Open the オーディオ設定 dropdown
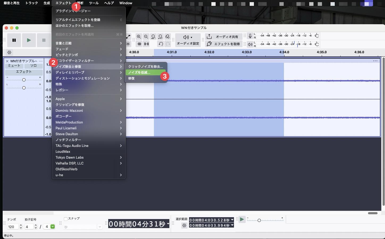Screen dimensions: 385x239 pyautogui.click(x=188, y=40)
